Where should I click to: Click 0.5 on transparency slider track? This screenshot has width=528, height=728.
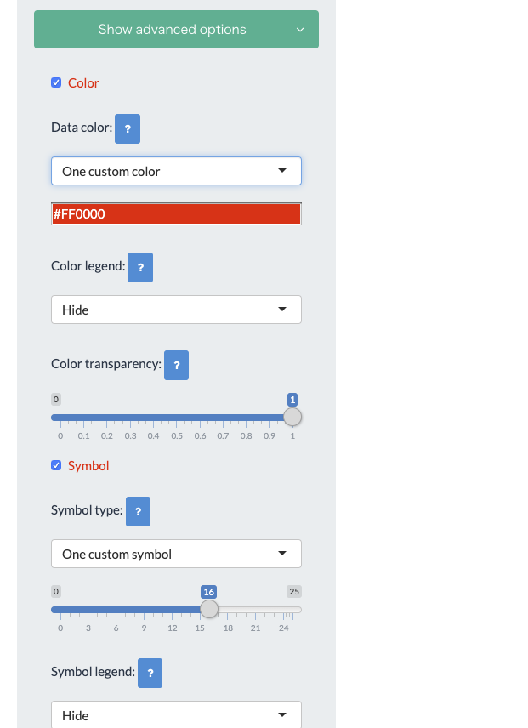pos(177,418)
